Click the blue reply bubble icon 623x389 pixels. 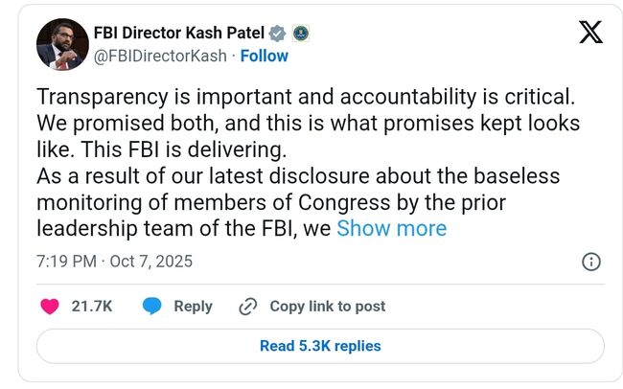pyautogui.click(x=151, y=306)
